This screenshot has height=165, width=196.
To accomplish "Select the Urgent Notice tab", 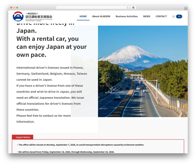I will click(23, 137).
